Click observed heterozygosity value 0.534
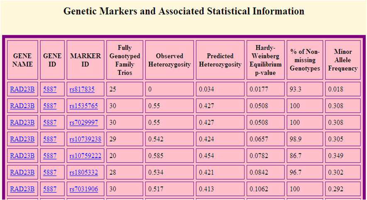The image size is (367, 200). click(x=156, y=172)
